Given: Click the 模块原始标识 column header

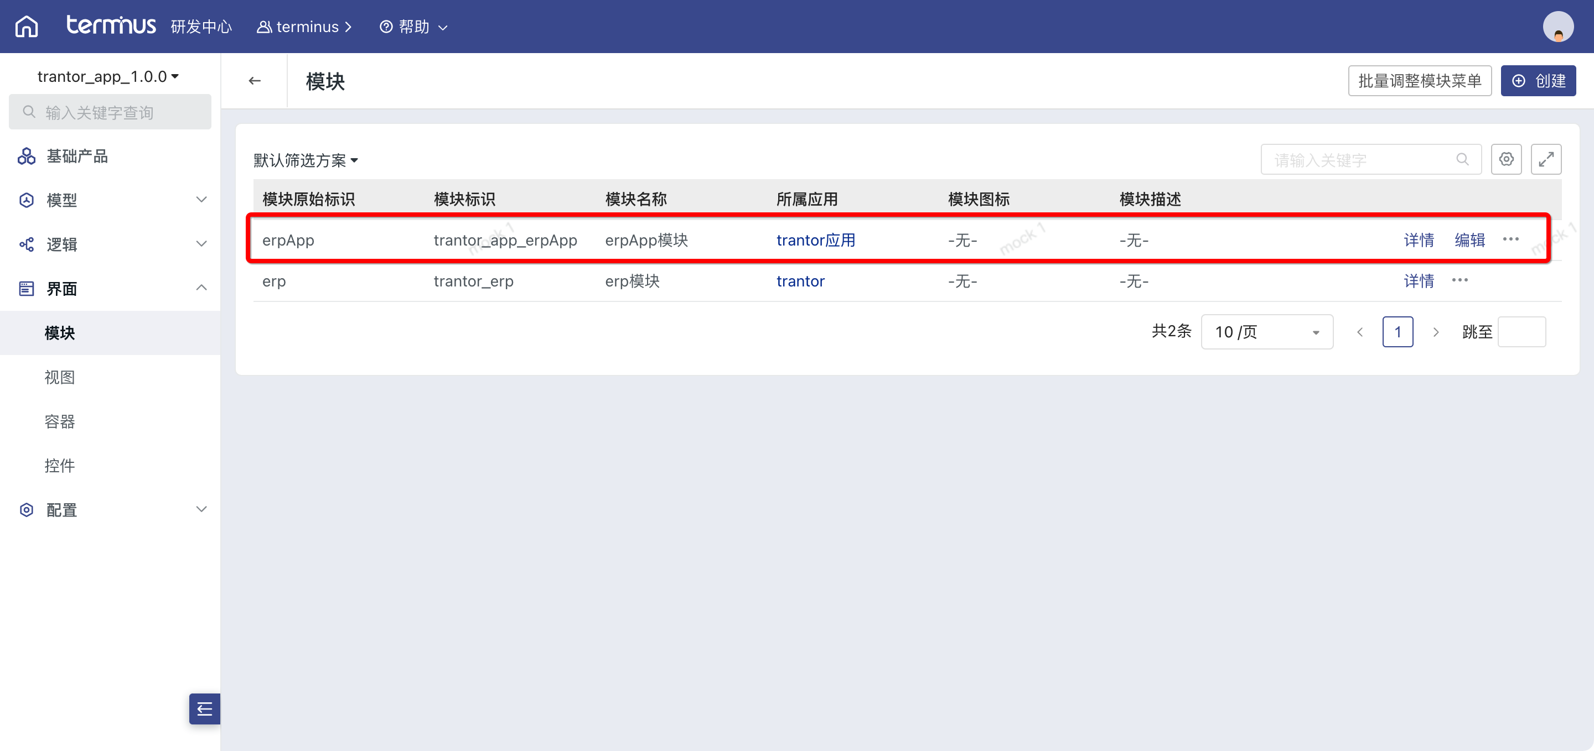Looking at the screenshot, I should [308, 200].
